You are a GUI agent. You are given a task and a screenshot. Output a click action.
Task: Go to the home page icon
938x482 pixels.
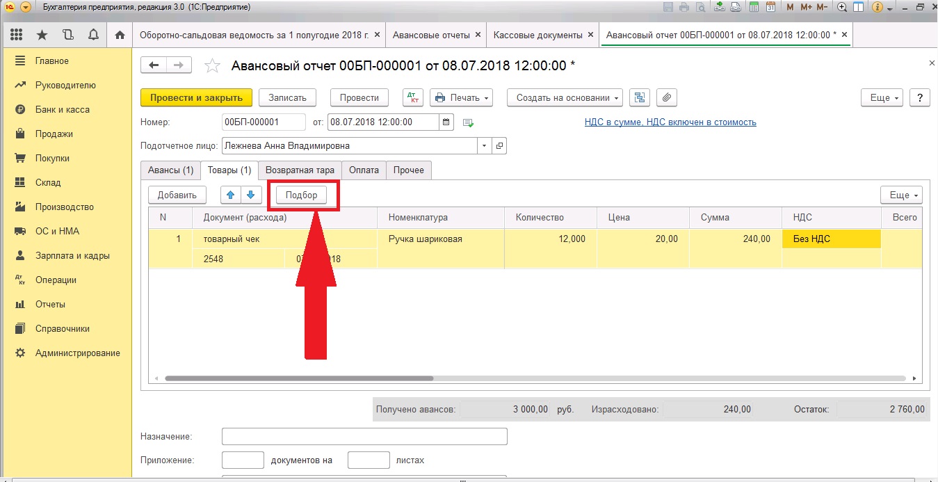point(120,35)
